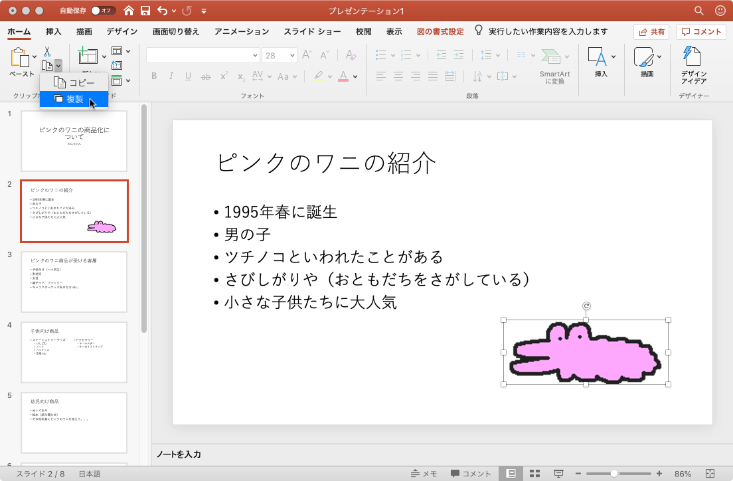
Task: Open search with magnifier icon
Action: [698, 11]
